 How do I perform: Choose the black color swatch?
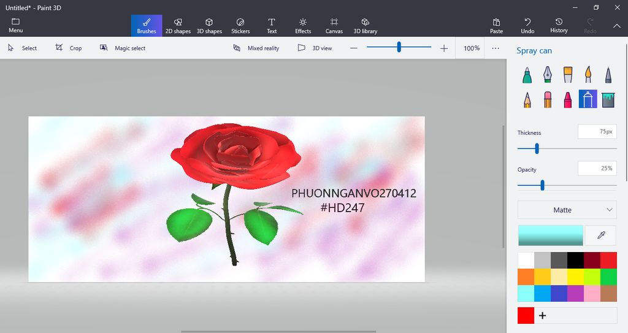[x=575, y=260]
